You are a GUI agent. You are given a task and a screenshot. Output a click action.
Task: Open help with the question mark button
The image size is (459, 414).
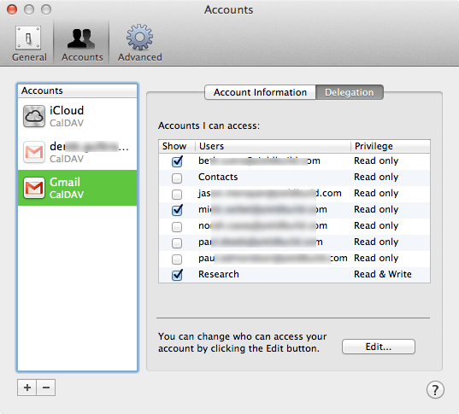pyautogui.click(x=435, y=389)
